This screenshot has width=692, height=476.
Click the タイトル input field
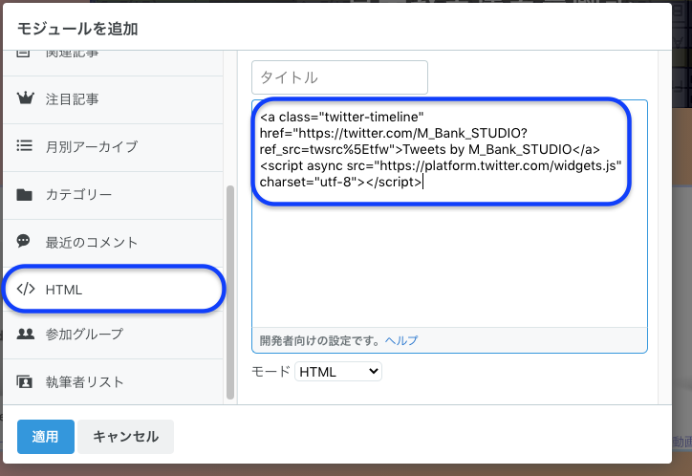pos(339,77)
